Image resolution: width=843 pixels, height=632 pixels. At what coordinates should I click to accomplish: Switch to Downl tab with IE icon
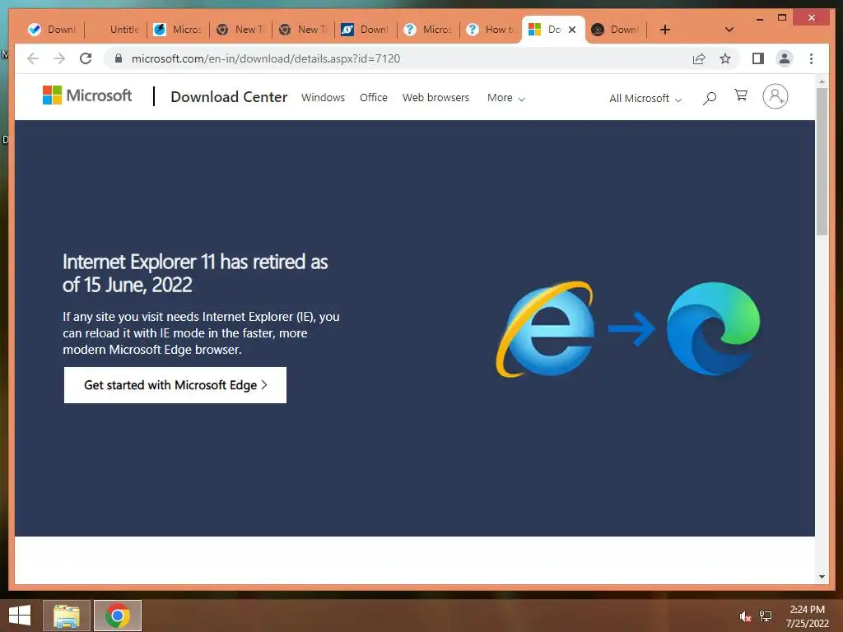click(366, 30)
